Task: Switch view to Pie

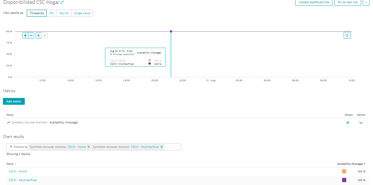Action: 51,13
